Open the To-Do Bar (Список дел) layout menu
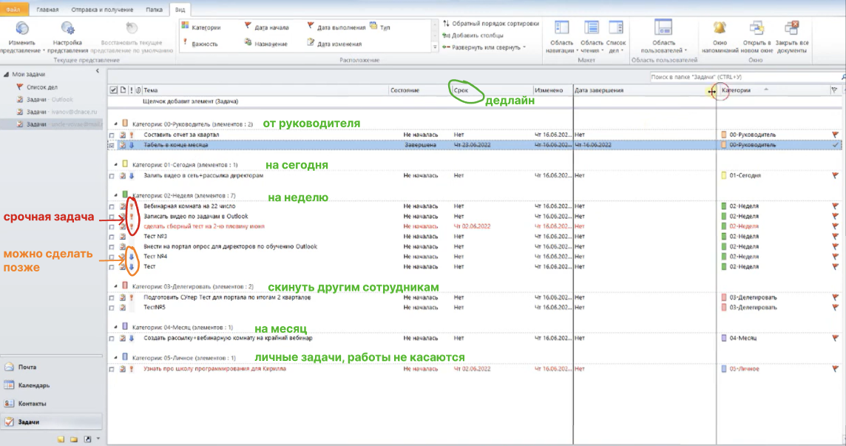 [615, 37]
